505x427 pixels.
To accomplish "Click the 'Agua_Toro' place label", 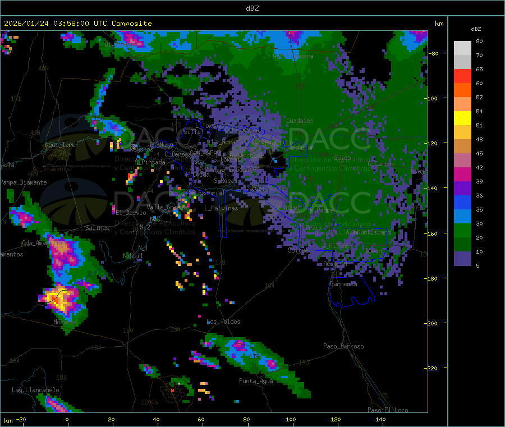I will pyautogui.click(x=60, y=145).
